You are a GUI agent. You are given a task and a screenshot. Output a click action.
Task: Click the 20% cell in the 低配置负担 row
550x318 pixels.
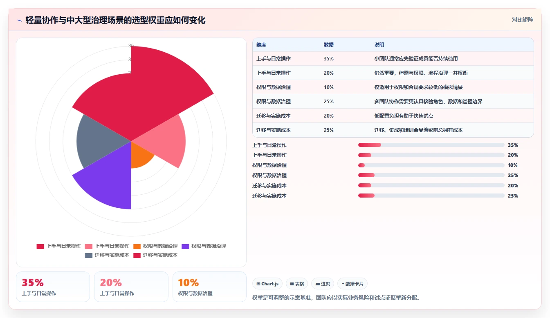(329, 116)
